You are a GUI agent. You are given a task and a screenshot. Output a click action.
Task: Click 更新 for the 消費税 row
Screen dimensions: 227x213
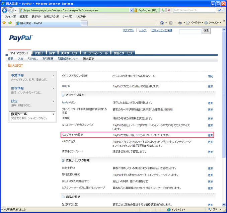coord(211,119)
